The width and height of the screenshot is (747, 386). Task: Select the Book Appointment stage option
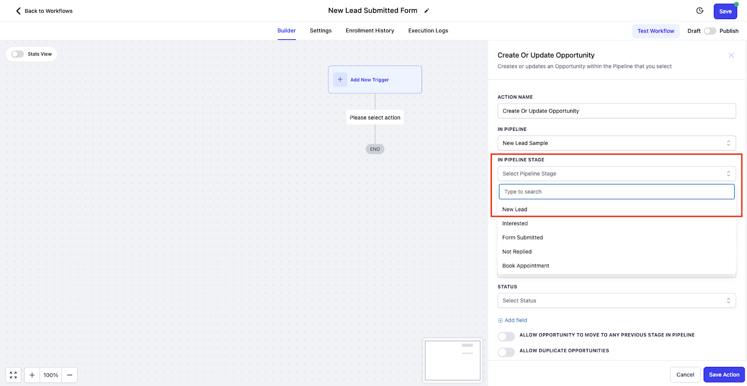(617, 265)
